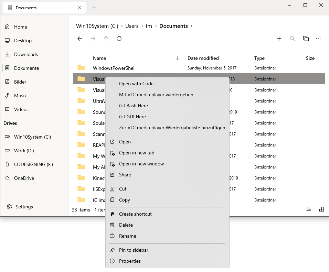
Task: Open the breadcrumb chevron after Documents
Action: (191, 26)
